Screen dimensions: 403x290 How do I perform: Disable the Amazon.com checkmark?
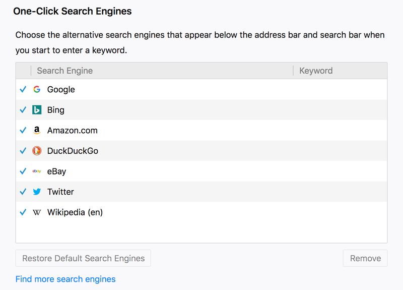23,130
